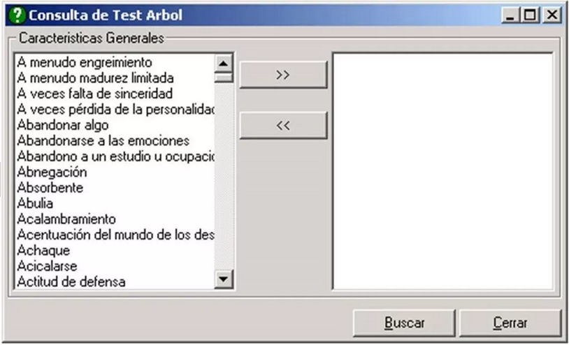This screenshot has width=569, height=345.
Task: Click the Cerrar button
Action: point(510,323)
